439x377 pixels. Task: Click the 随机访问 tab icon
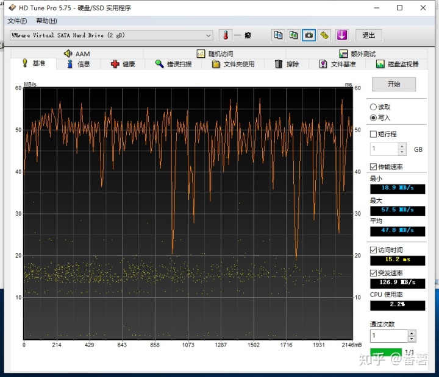tap(201, 54)
